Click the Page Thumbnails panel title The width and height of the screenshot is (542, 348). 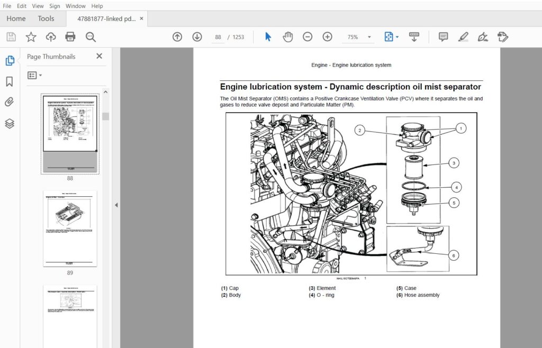click(51, 57)
